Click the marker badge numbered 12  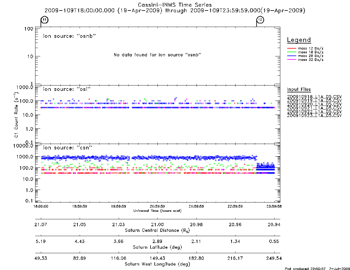click(260, 20)
